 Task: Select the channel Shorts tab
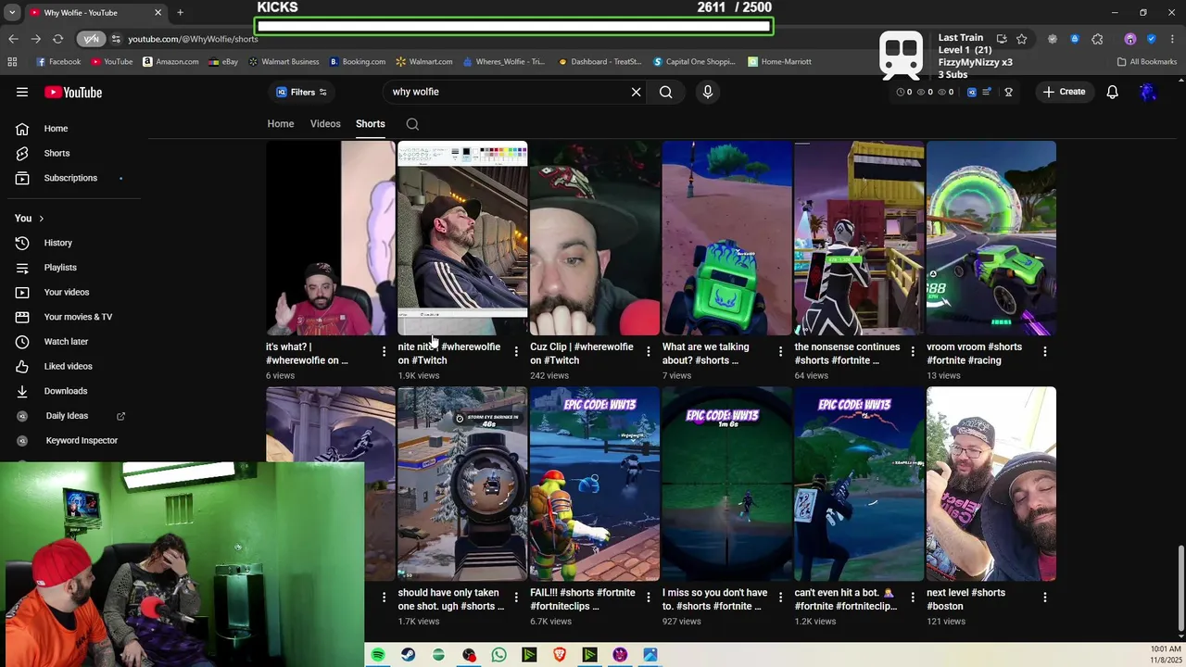coord(371,124)
